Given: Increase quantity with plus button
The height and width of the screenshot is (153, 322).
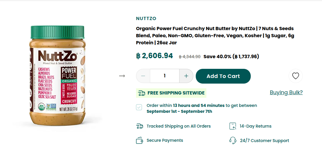Looking at the screenshot, I should (186, 76).
